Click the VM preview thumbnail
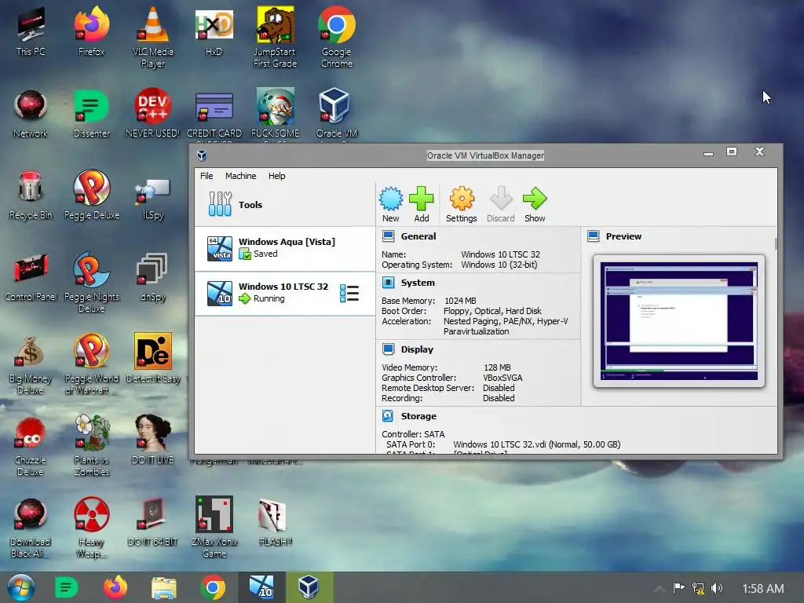The width and height of the screenshot is (804, 603). [x=679, y=321]
